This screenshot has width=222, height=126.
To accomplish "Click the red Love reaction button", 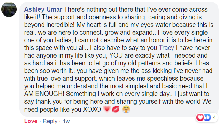I will pos(31,121).
